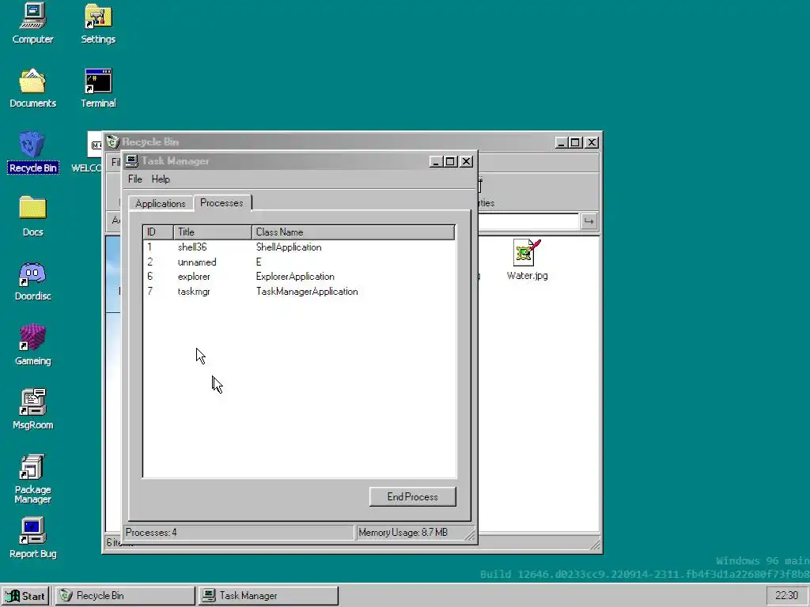Switch to the Applications tab
This screenshot has width=810, height=607.
(x=160, y=203)
